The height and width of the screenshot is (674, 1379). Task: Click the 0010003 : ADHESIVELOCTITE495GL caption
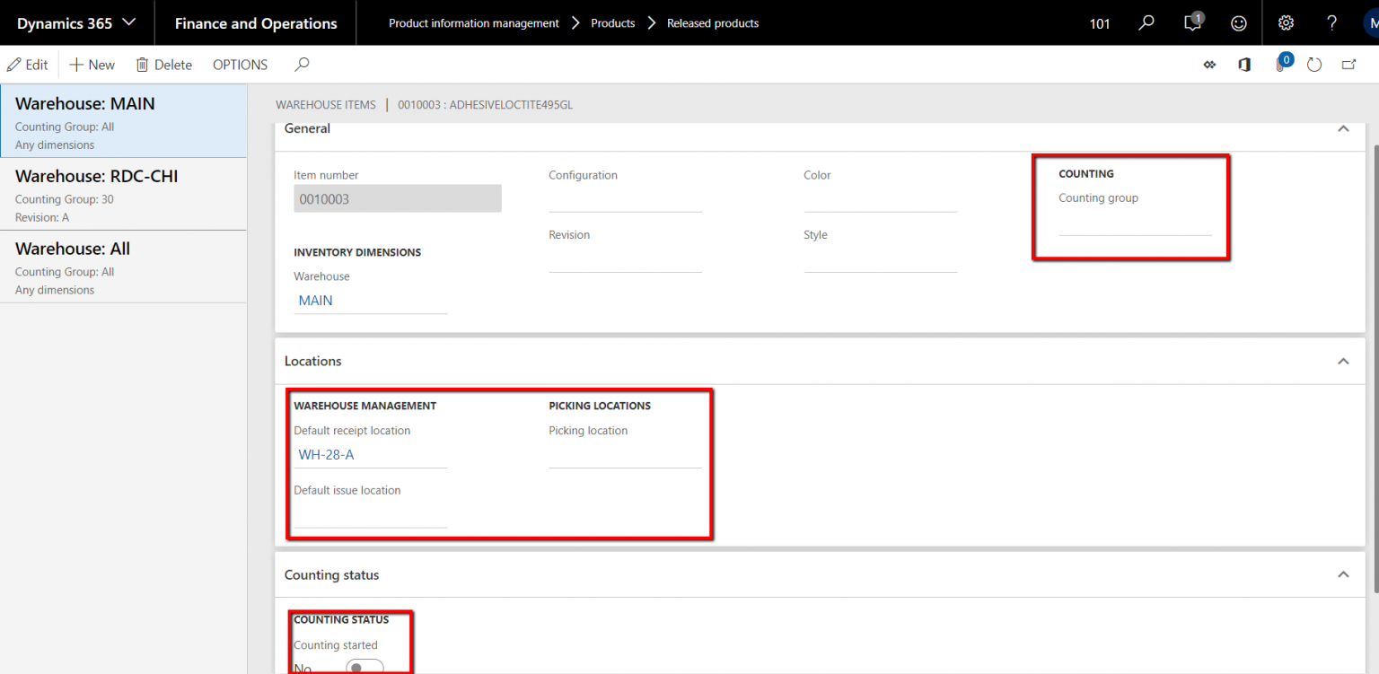(485, 105)
